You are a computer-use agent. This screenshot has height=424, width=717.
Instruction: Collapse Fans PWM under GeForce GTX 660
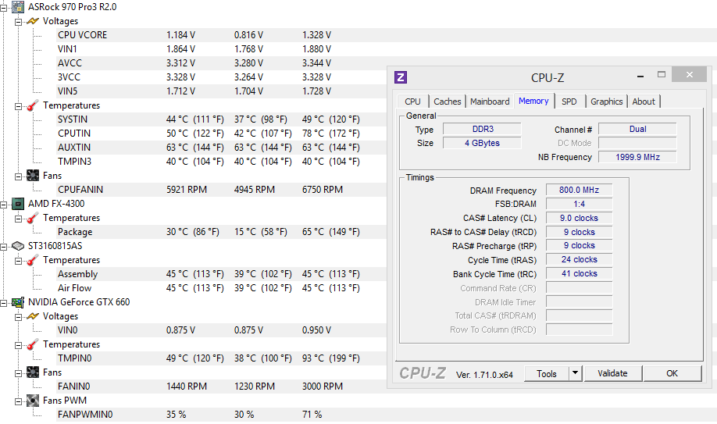pyautogui.click(x=18, y=401)
